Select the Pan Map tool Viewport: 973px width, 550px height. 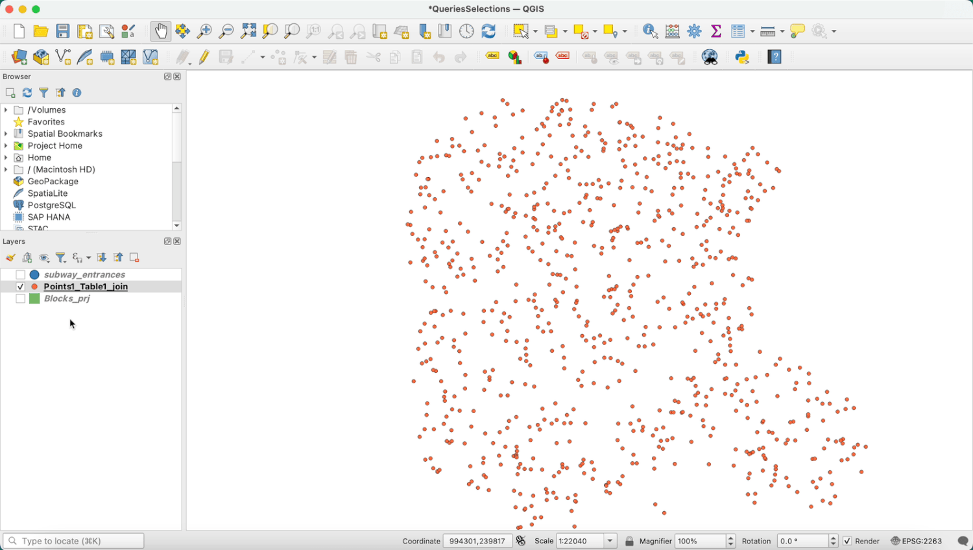point(160,30)
